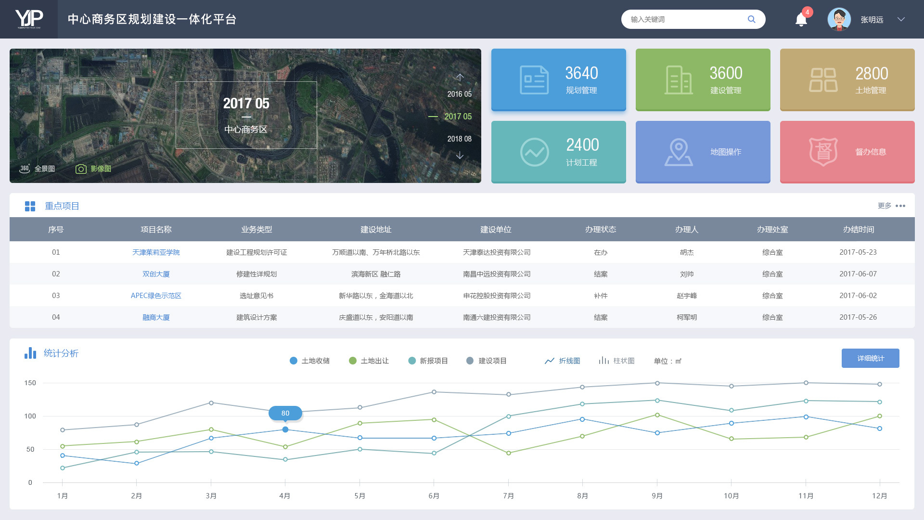The image size is (924, 520).
Task: Open the 土地管理 grid icon
Action: [823, 80]
